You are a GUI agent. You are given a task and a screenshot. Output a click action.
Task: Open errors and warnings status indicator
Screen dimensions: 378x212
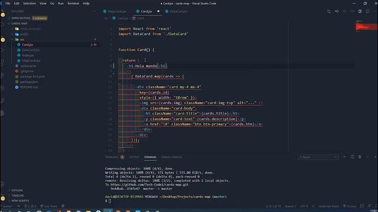(x=30, y=206)
